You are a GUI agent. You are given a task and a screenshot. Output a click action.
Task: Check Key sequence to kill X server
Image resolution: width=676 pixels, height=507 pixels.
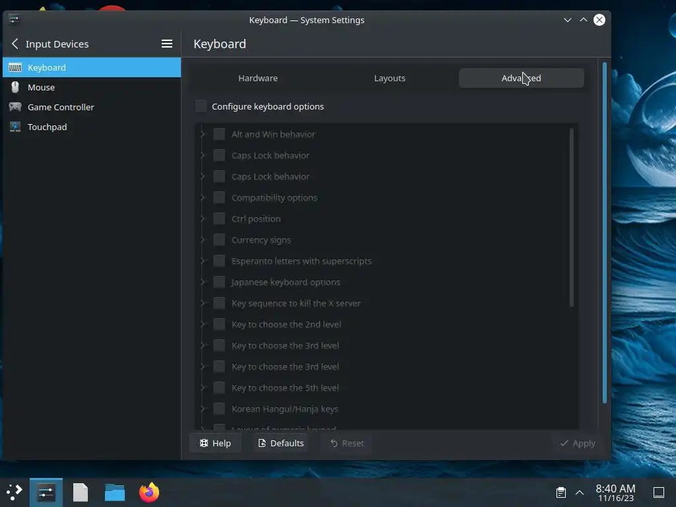pyautogui.click(x=219, y=303)
